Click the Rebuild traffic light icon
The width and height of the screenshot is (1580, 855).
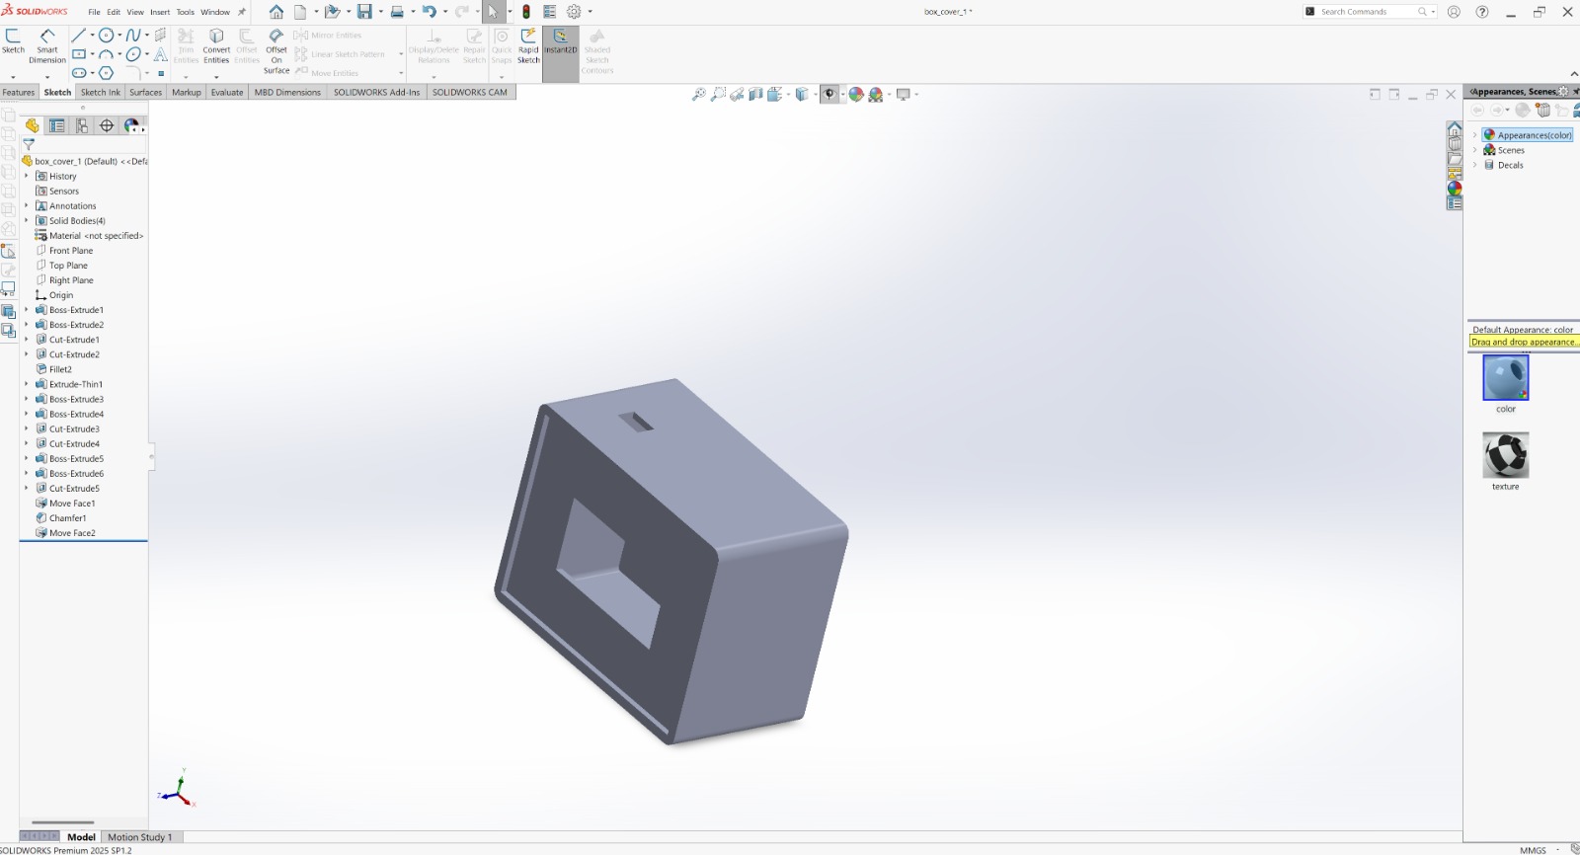(526, 12)
